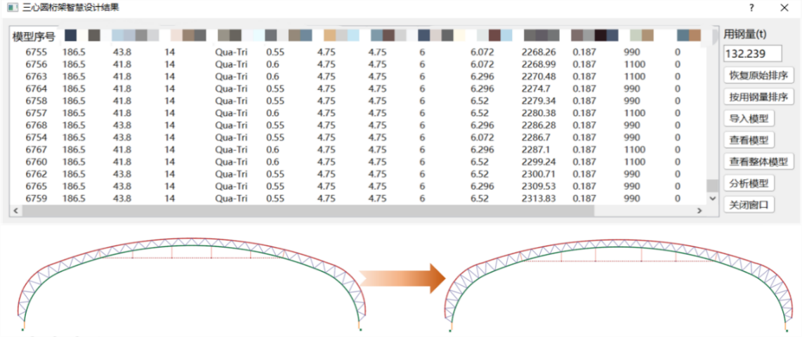Click the vertical scrollbar thumb
Image resolution: width=802 pixels, height=337 pixels.
712,185
